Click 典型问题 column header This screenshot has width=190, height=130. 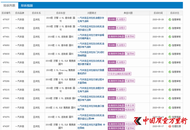[128, 13]
